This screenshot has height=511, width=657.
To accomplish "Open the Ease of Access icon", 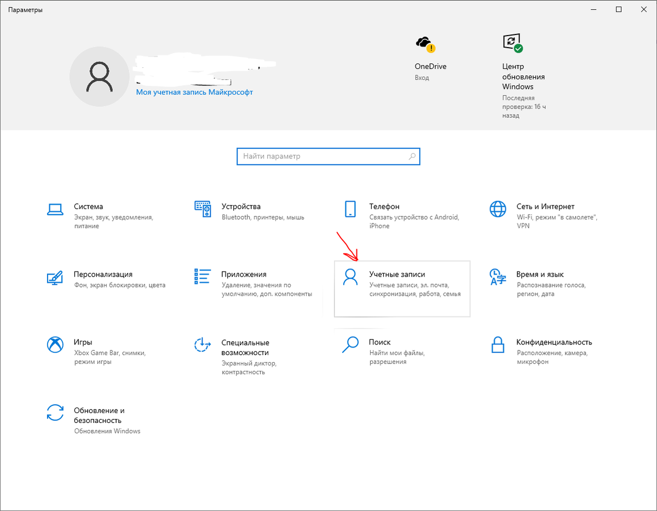I will [x=203, y=345].
